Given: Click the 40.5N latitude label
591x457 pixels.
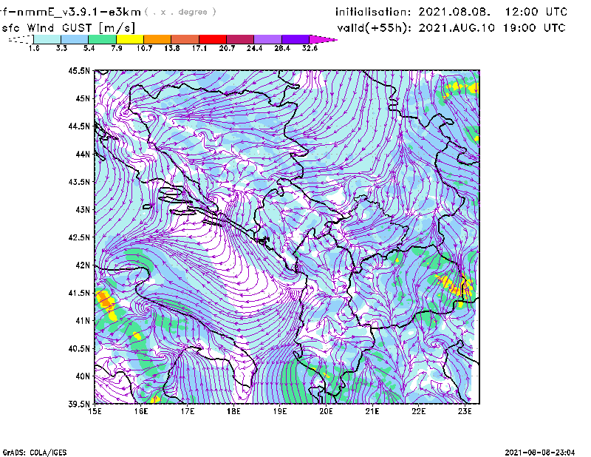Looking at the screenshot, I should tap(80, 348).
